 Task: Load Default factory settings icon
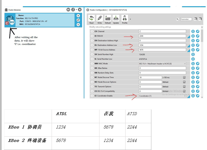coord(108,18)
